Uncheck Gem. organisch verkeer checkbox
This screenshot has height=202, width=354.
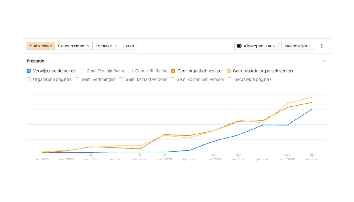173,71
